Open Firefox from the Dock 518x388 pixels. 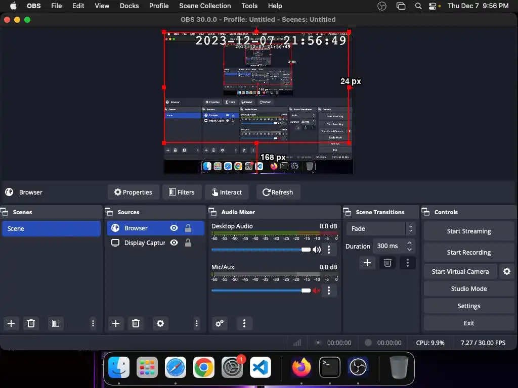pos(301,367)
